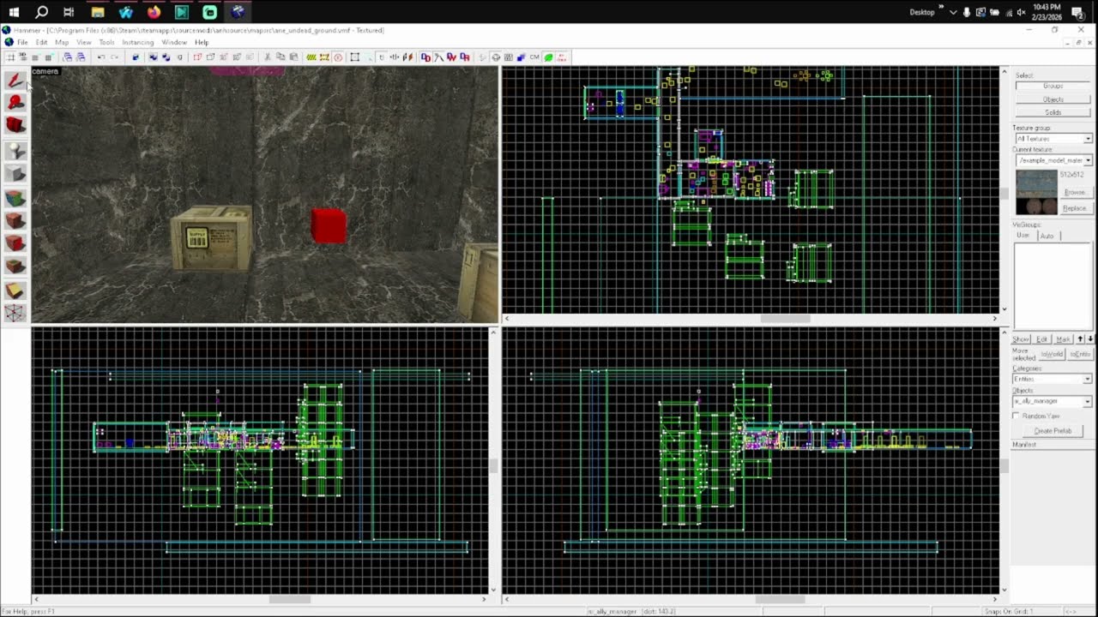1098x617 pixels.
Task: Select the Entity tool
Action: [x=15, y=150]
